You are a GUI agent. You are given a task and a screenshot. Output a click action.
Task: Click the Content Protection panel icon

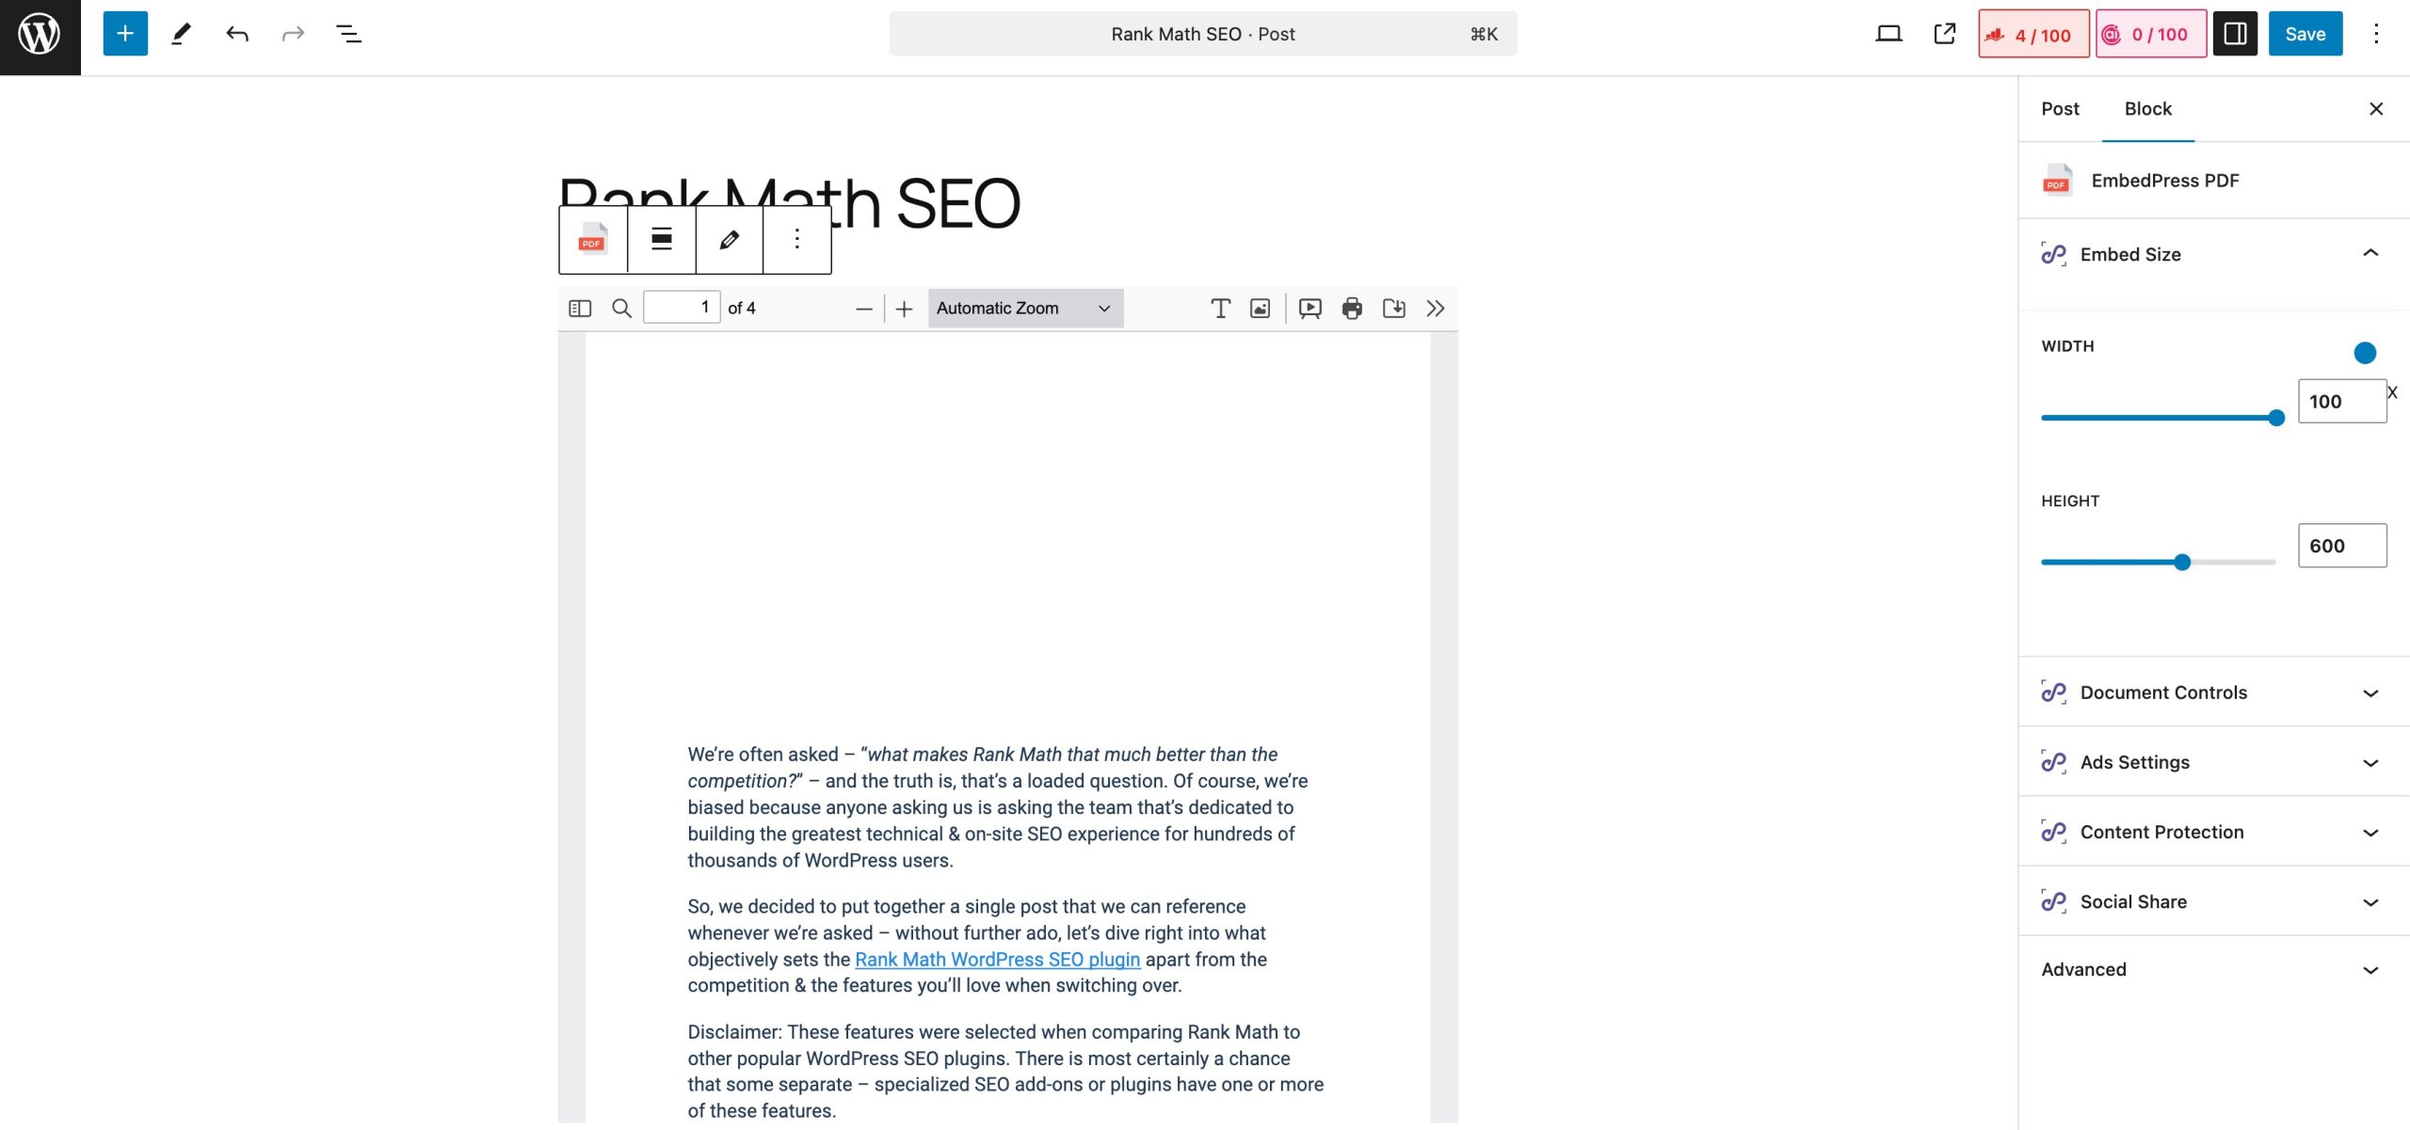pyautogui.click(x=2055, y=831)
